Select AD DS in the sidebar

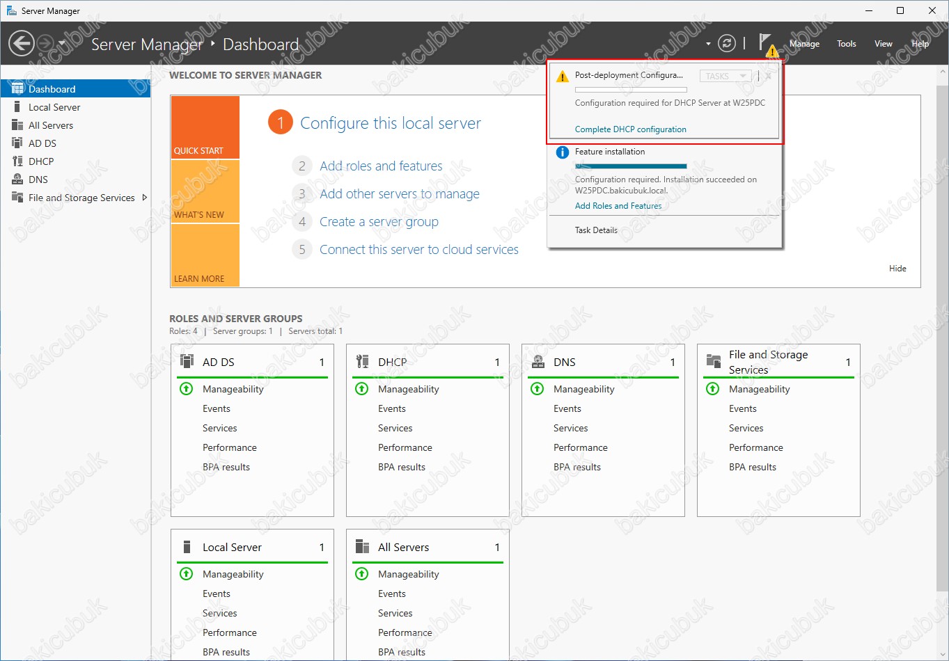click(x=75, y=143)
